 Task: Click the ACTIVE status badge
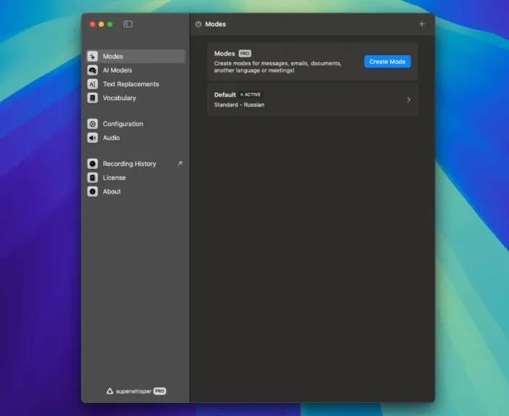click(x=251, y=94)
